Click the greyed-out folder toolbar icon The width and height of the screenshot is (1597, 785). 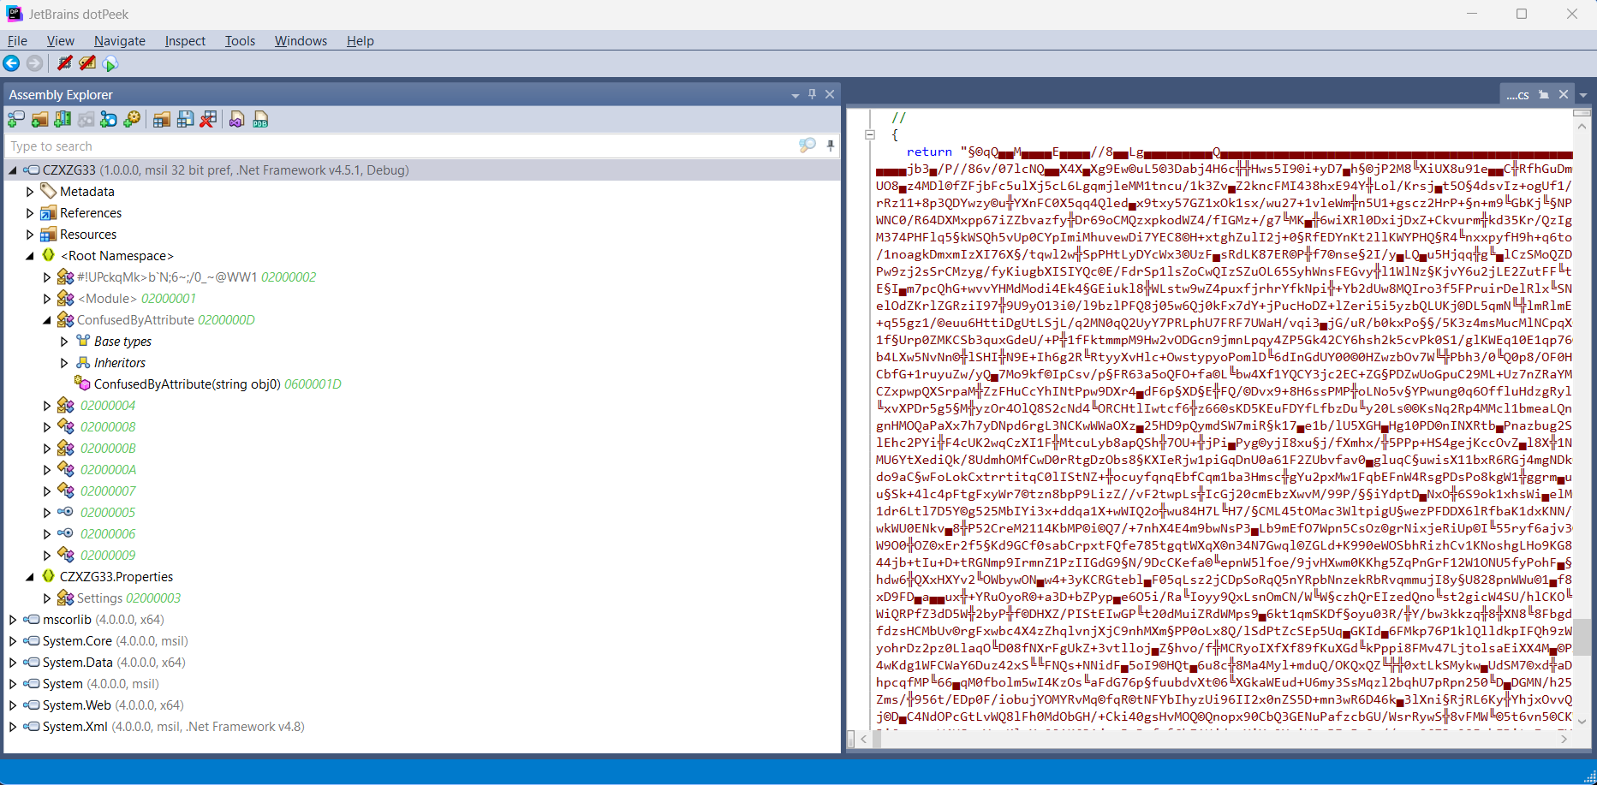tap(86, 120)
